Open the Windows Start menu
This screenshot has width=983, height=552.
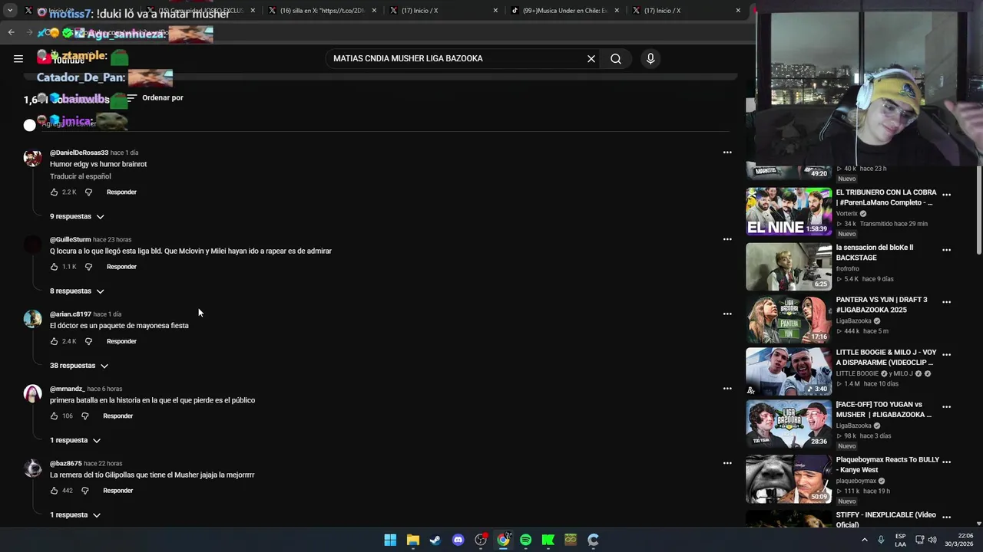point(390,540)
